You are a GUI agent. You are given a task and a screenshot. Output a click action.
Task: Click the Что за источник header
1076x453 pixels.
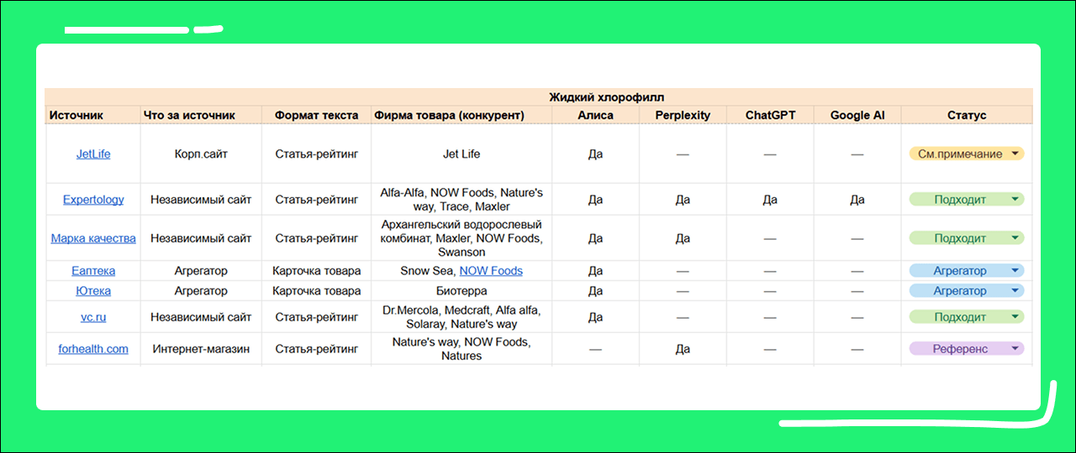[x=201, y=116]
